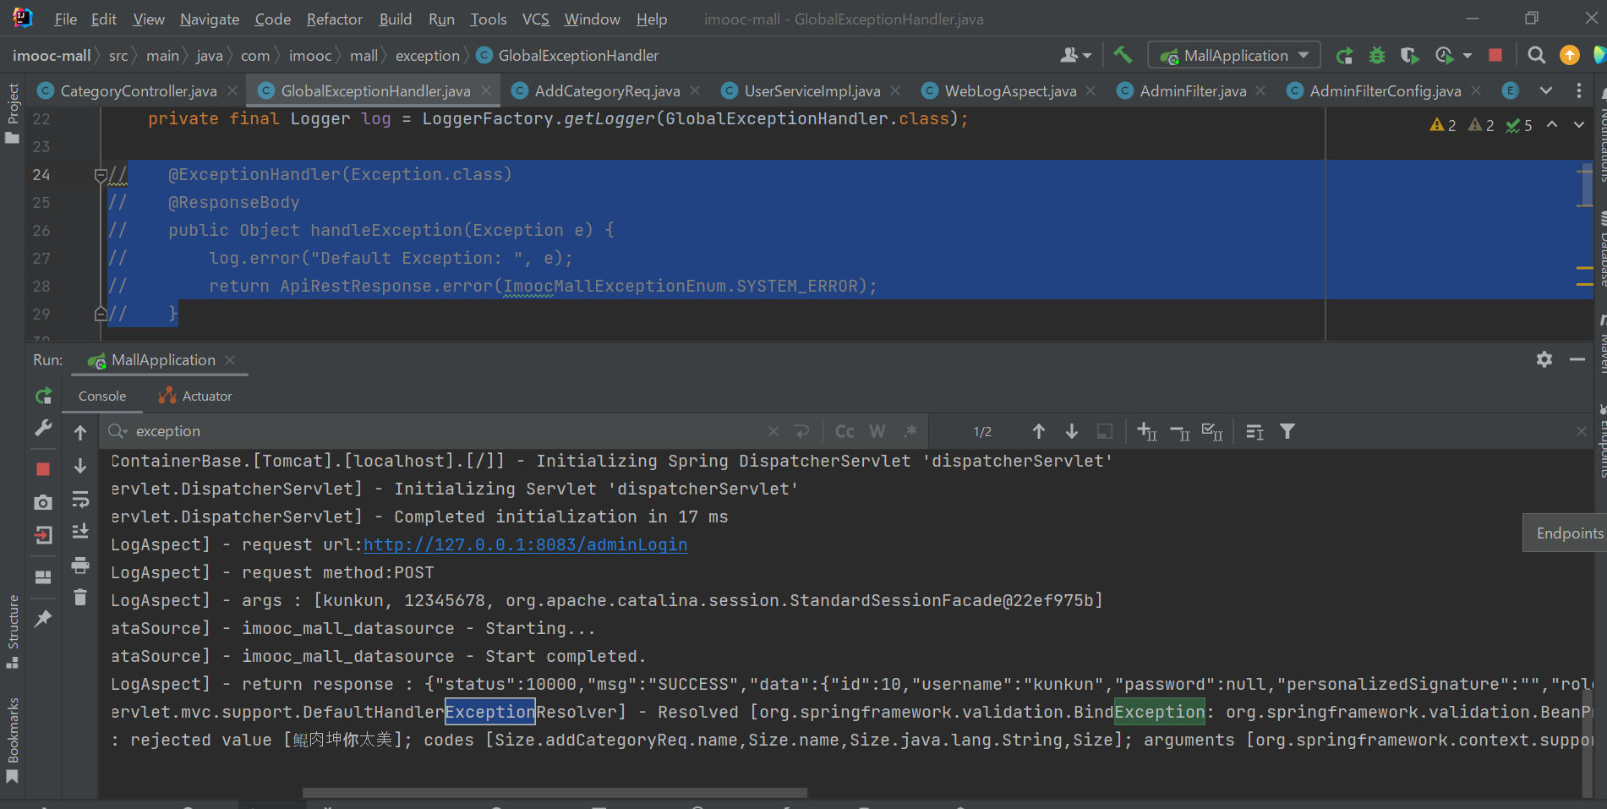
Task: Follow the adminLogin URL link in console
Action: (x=525, y=544)
